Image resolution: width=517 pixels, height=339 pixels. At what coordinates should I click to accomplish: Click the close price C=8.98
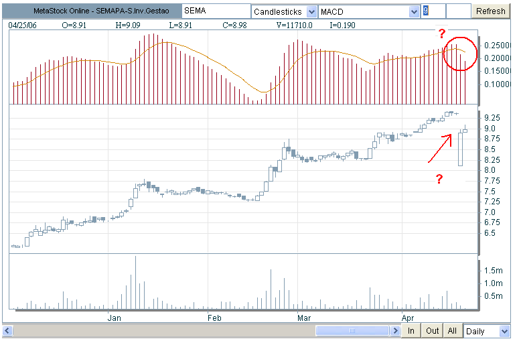(234, 25)
